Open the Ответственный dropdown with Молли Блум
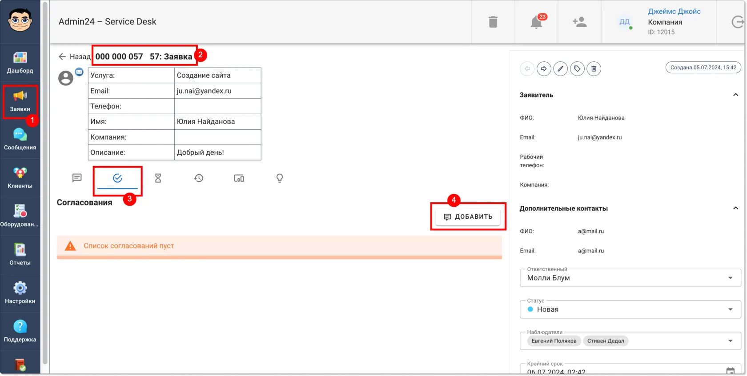The height and width of the screenshot is (376, 747). (630, 278)
